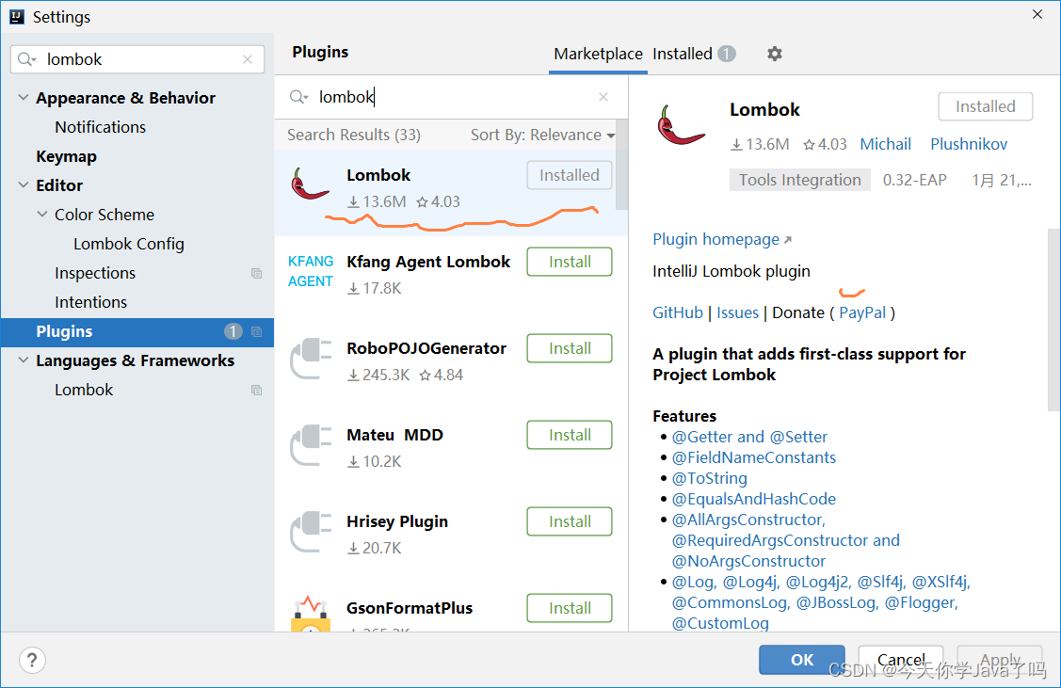This screenshot has width=1061, height=688.
Task: Click the RoboPOJOGenerator plug icon
Action: click(x=311, y=359)
